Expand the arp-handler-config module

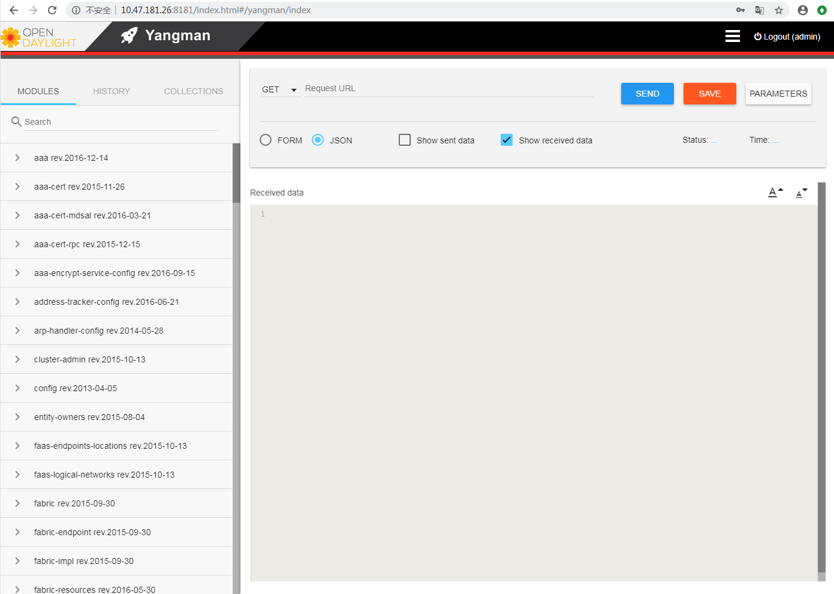coord(17,331)
